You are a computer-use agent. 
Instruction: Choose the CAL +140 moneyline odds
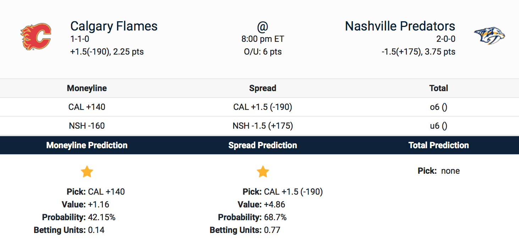click(87, 107)
